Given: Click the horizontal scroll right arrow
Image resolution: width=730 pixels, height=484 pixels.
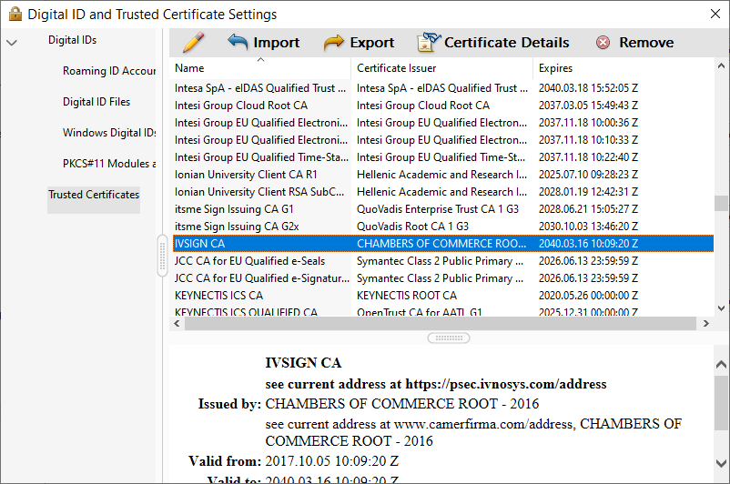Looking at the screenshot, I should (705, 323).
